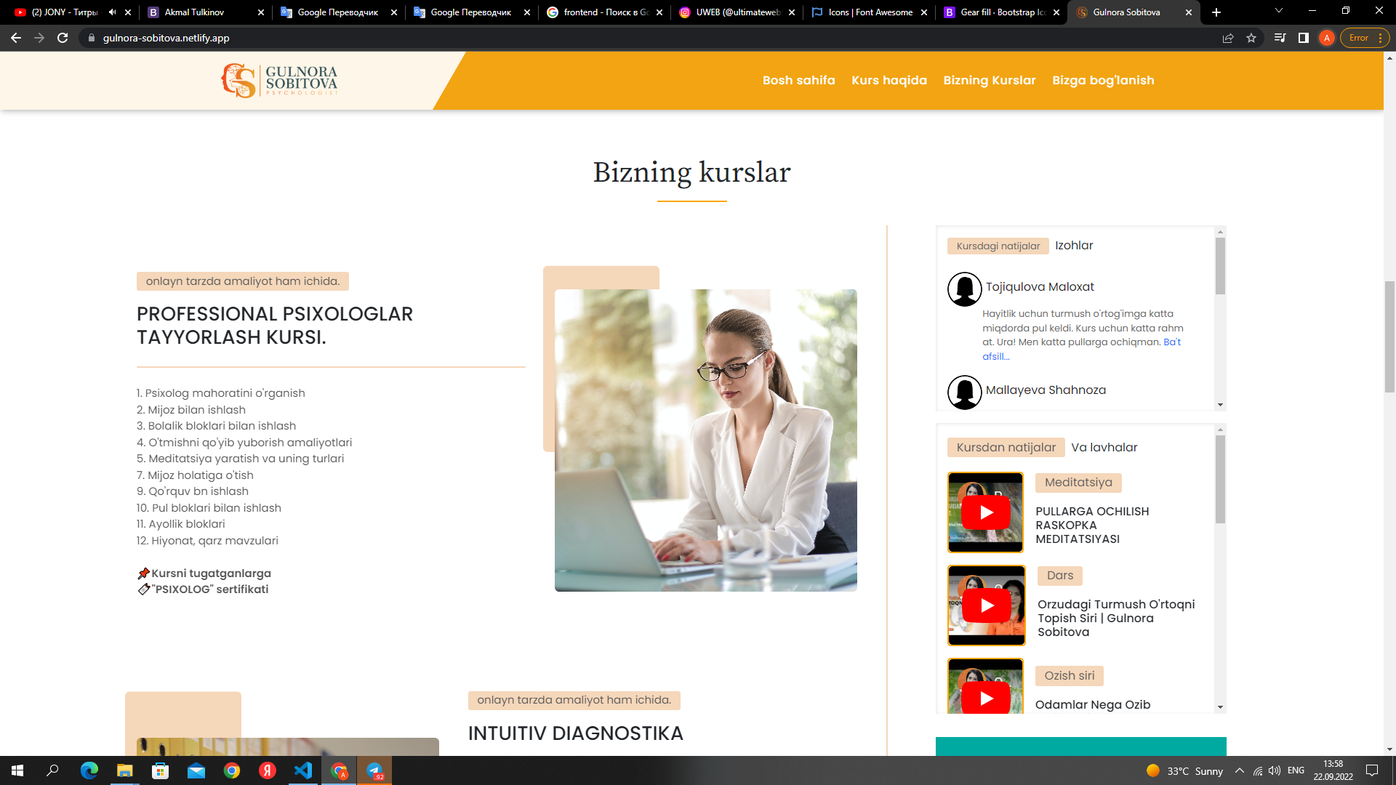Screen dimensions: 1396x785
Task: Click the Ozish siri tag label
Action: 1070,676
